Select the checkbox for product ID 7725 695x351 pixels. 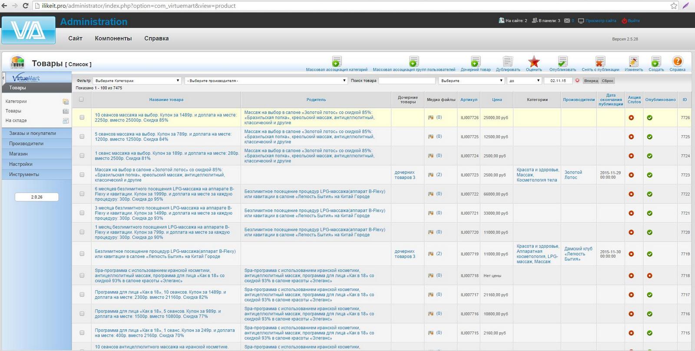[x=82, y=136]
